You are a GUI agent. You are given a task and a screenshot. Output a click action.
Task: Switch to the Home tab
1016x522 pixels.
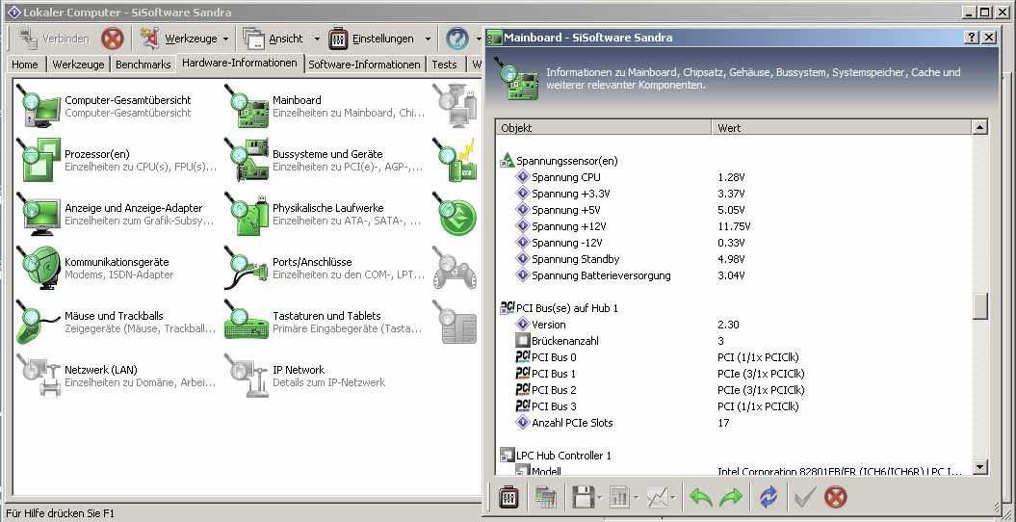(25, 65)
